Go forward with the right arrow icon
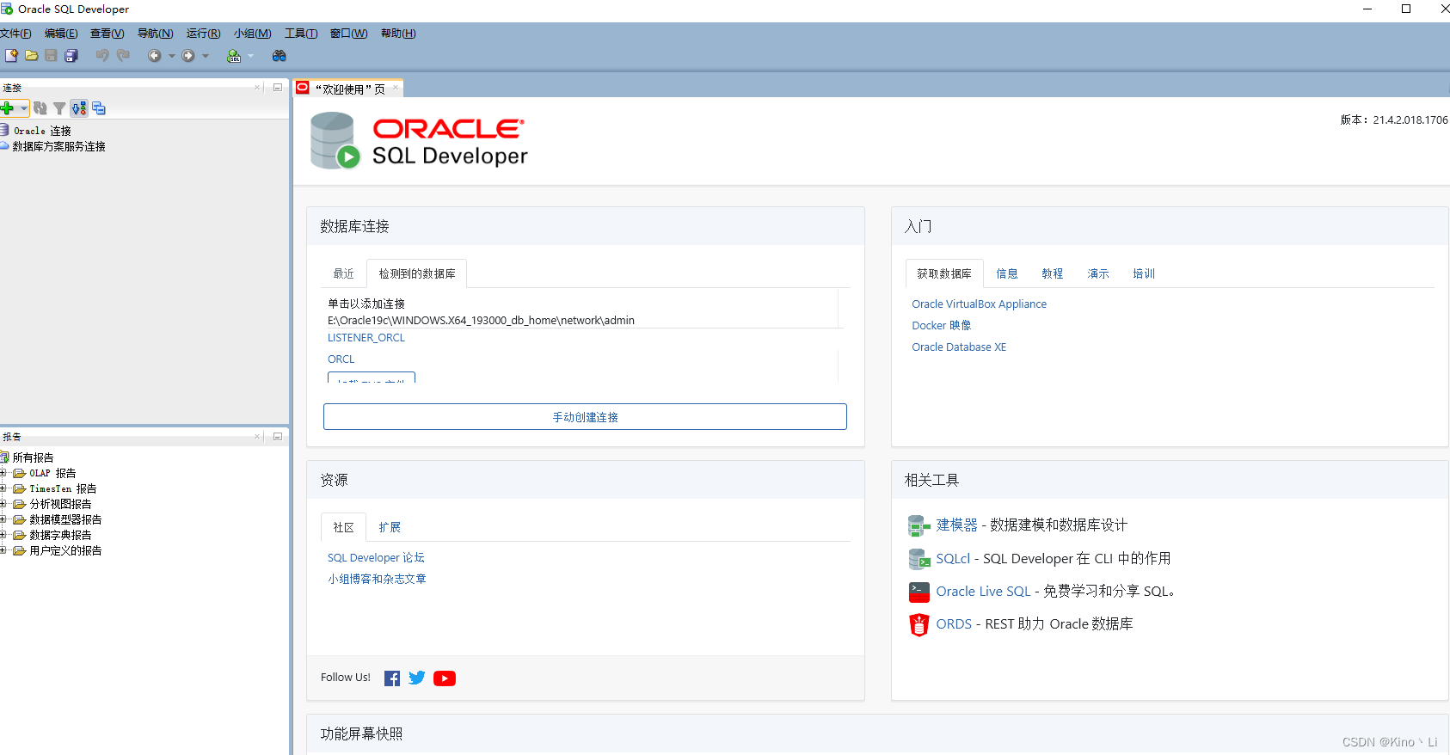Viewport: 1450px width, 755px height. click(x=188, y=56)
